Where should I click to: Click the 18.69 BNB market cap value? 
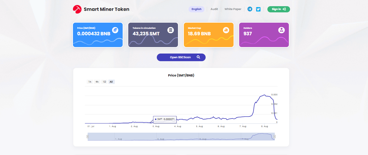tap(199, 34)
